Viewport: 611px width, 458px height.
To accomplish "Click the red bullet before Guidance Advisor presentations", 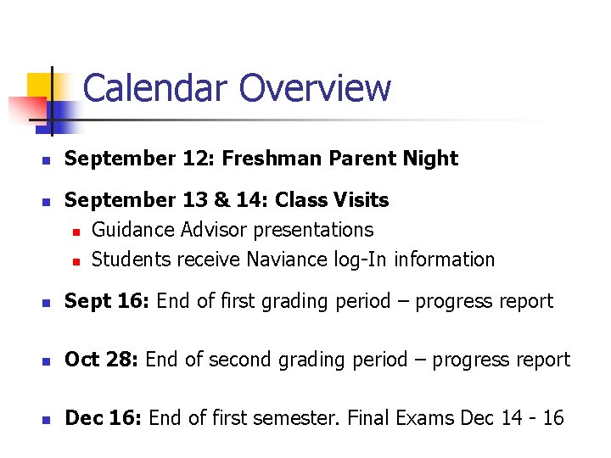I will coord(76,231).
